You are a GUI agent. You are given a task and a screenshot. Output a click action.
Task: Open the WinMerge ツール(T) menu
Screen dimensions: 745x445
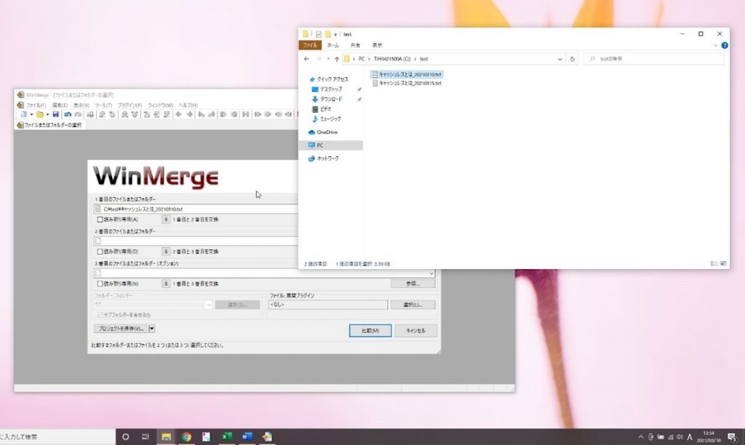click(103, 105)
